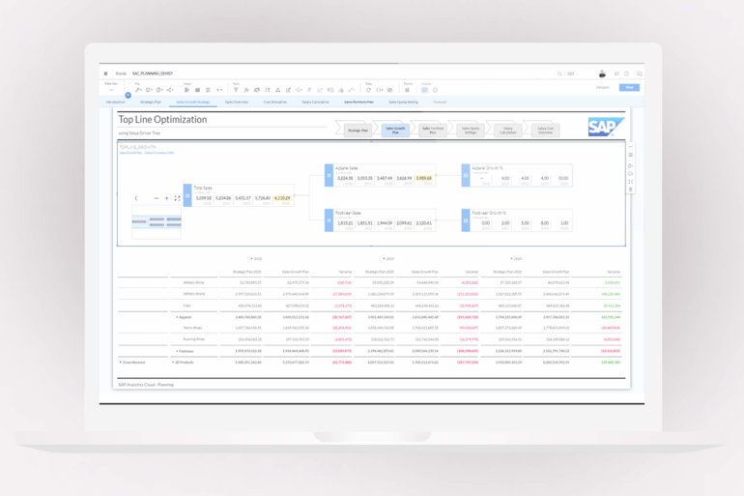Switch to Designer mode

(x=603, y=87)
